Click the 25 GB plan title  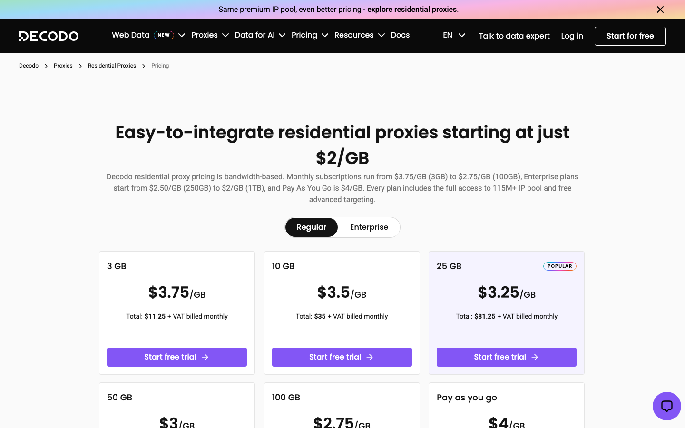point(449,266)
